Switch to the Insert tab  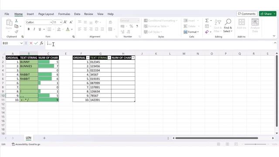30,14
